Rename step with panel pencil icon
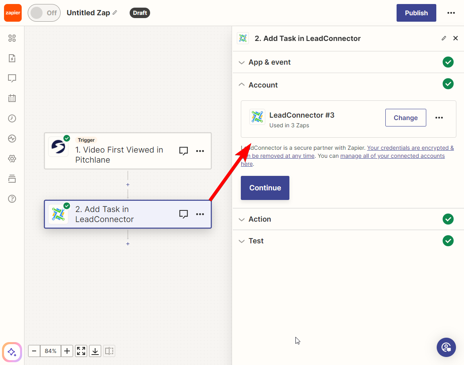The height and width of the screenshot is (365, 464). pos(444,38)
